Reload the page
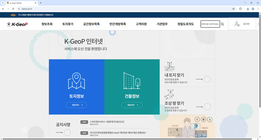261x140 pixels. [x=13, y=9]
